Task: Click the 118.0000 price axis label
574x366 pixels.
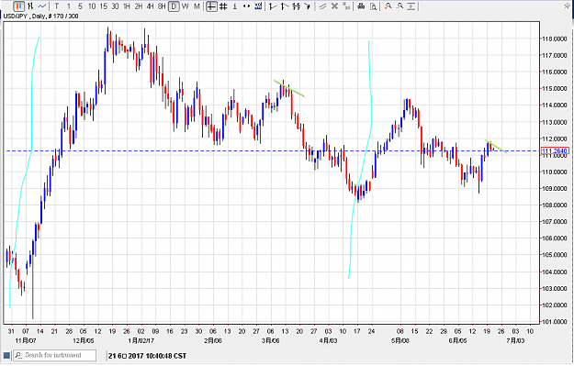Action: 554,39
